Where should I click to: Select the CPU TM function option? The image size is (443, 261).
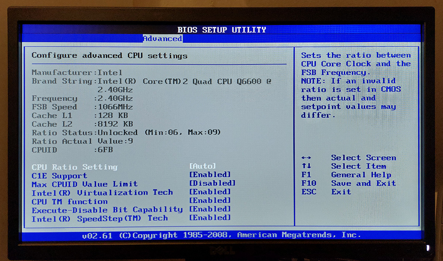click(x=70, y=202)
